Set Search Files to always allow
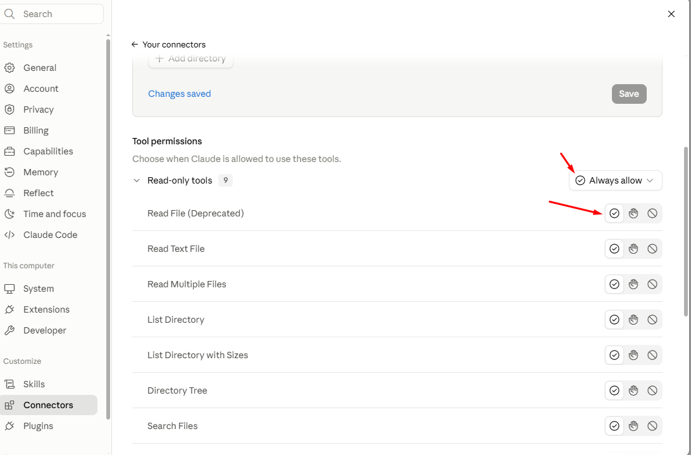The image size is (691, 455). point(614,426)
